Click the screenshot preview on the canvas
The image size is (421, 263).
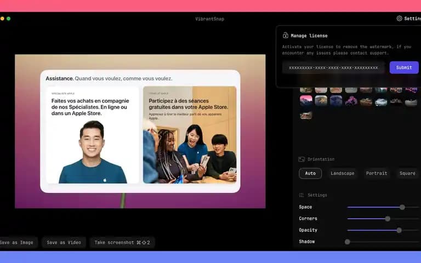[x=140, y=131]
